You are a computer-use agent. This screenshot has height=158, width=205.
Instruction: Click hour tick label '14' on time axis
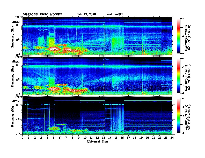pyautogui.click(x=110, y=138)
